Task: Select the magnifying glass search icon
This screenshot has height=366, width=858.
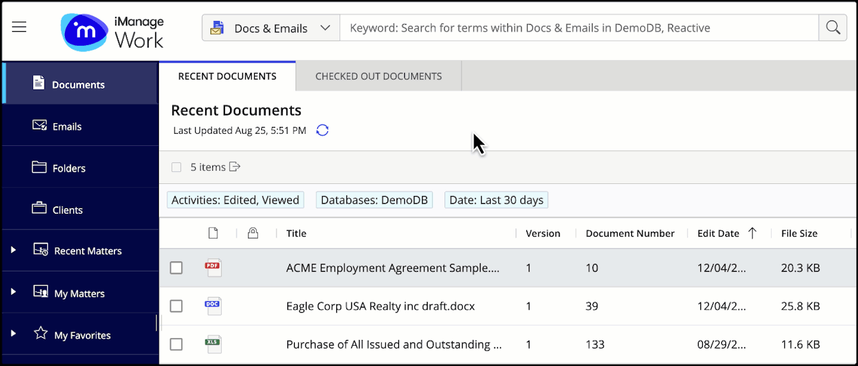Action: (x=833, y=27)
